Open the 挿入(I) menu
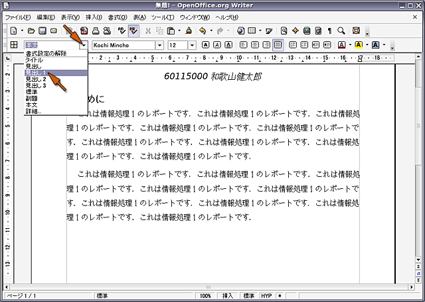 click(94, 17)
